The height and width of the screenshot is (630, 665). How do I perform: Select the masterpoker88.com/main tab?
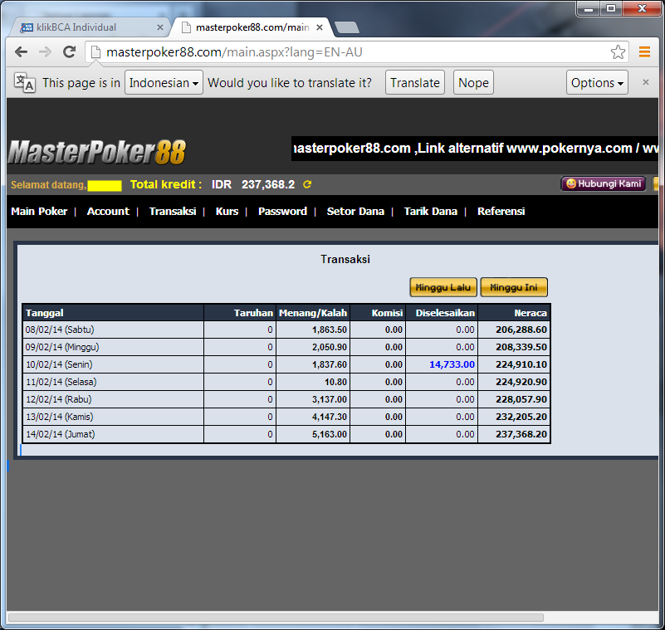point(252,27)
